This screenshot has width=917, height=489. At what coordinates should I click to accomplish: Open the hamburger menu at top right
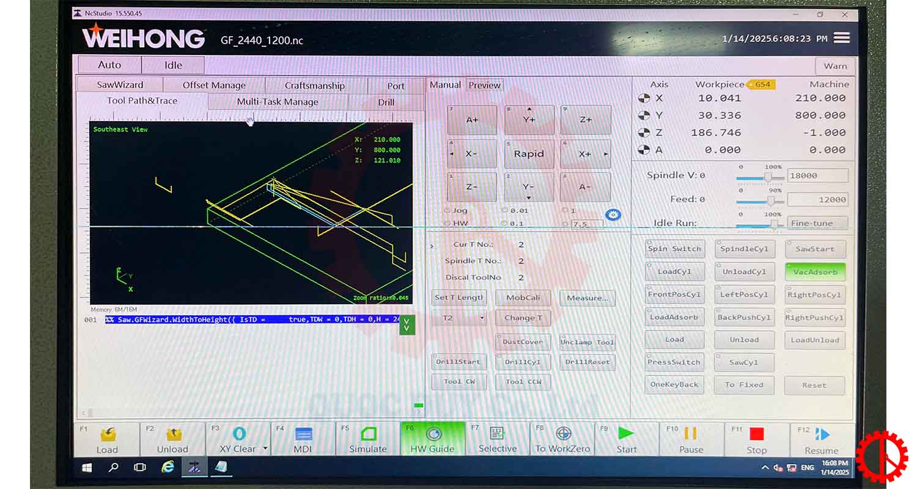842,38
